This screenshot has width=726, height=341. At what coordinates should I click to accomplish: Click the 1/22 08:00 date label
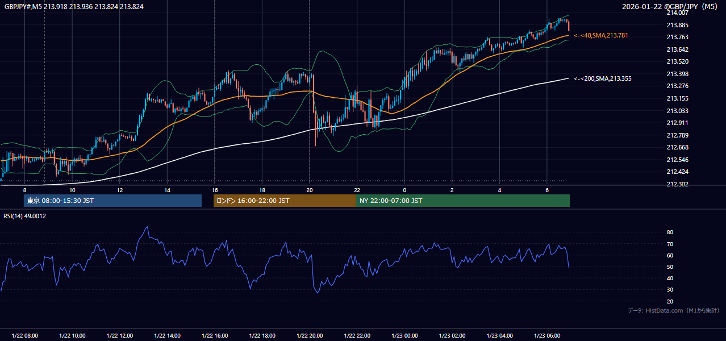(x=24, y=336)
